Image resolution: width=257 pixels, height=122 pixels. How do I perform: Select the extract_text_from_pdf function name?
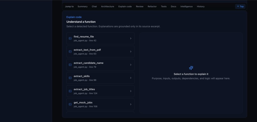point(87,50)
